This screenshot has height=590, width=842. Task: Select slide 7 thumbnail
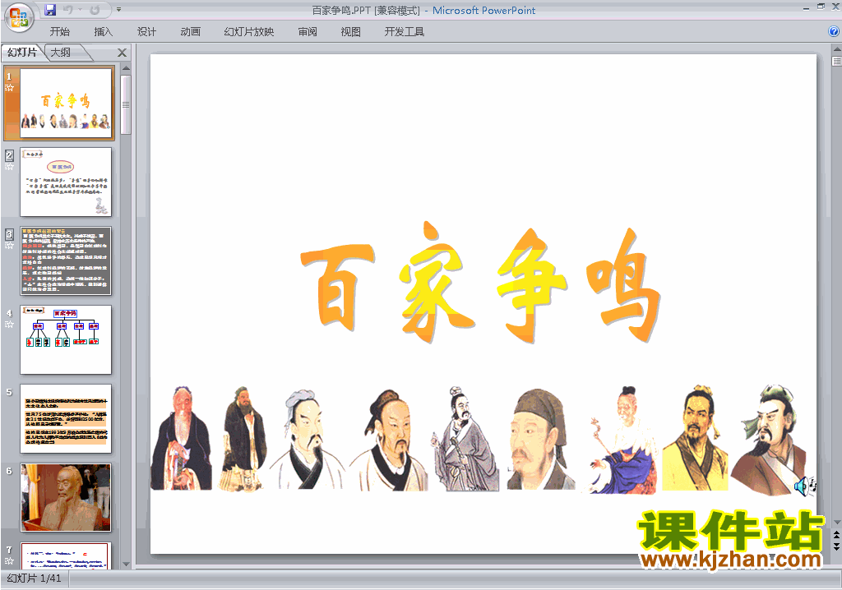[66, 555]
